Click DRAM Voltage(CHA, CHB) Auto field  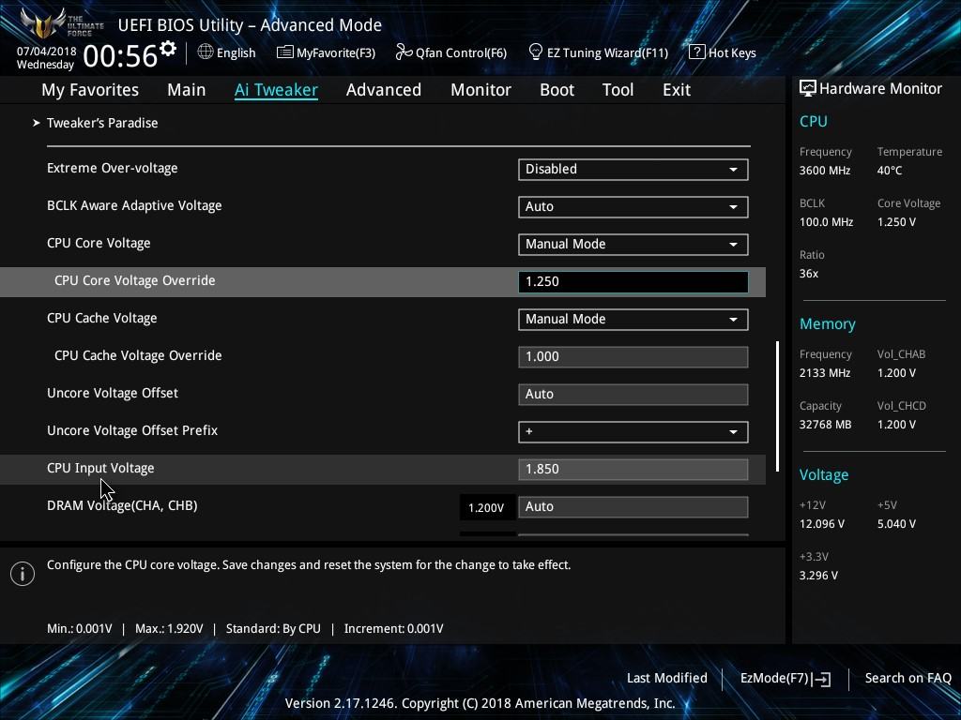click(x=633, y=507)
